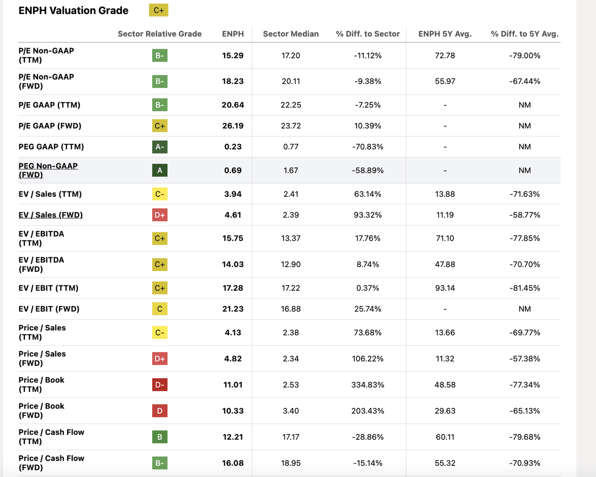Click the Sector Relative Grade column header
Image resolution: width=596 pixels, height=477 pixels.
[160, 34]
